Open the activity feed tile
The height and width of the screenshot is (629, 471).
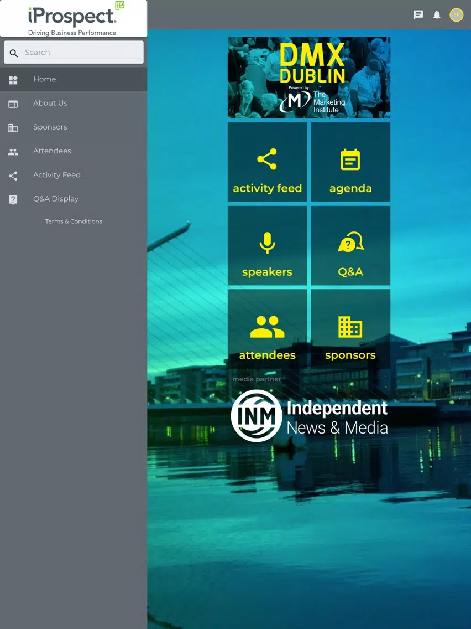click(267, 162)
